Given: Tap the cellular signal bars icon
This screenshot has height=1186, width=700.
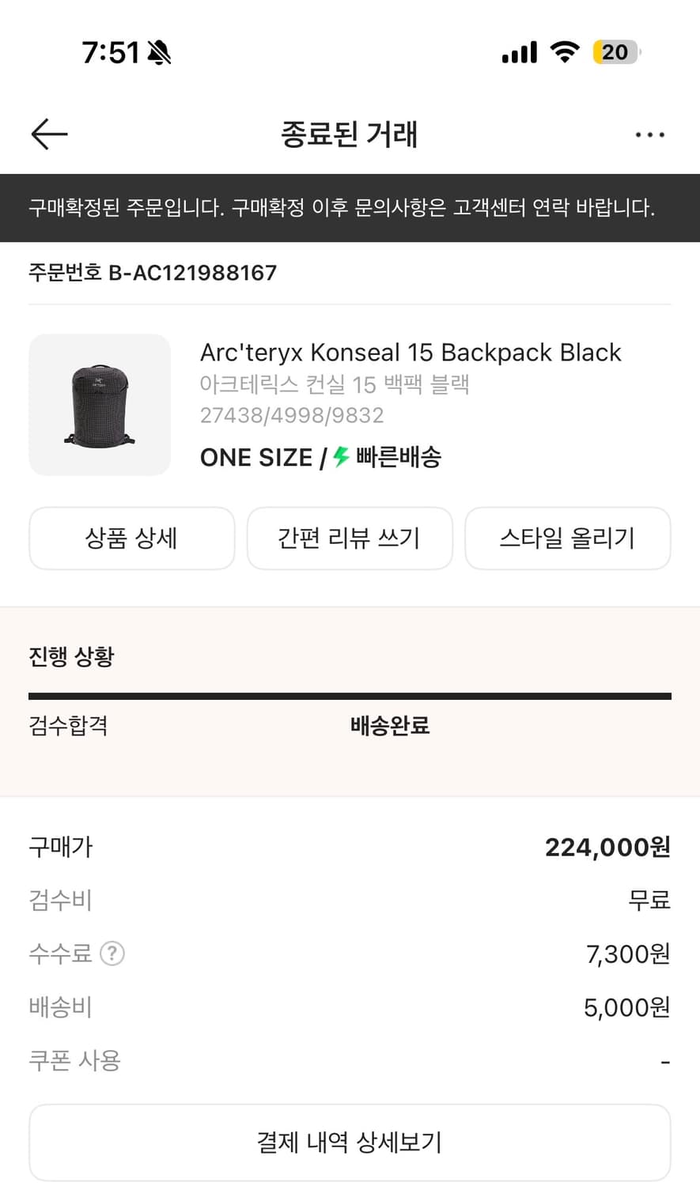Looking at the screenshot, I should pyautogui.click(x=519, y=53).
